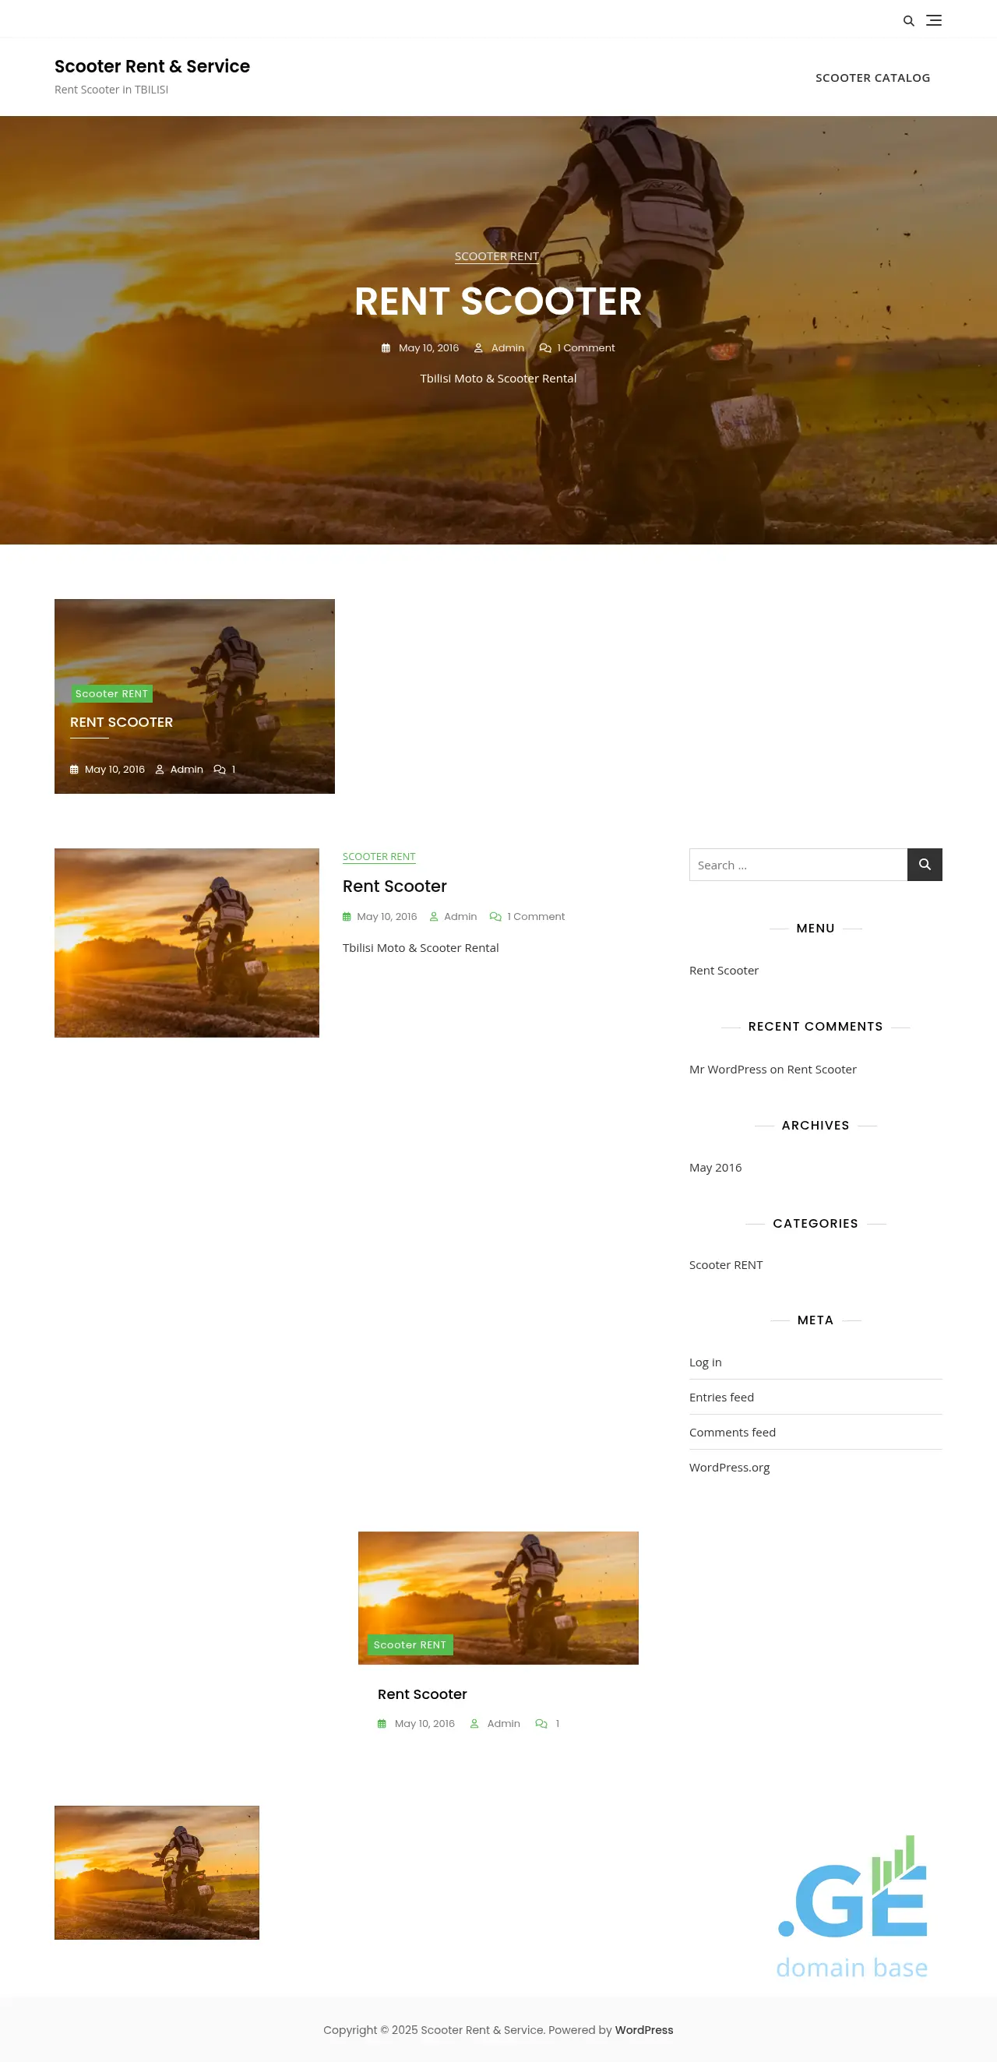Click the dark search submit button in sidebar
This screenshot has height=2062, width=997.
pos(925,865)
